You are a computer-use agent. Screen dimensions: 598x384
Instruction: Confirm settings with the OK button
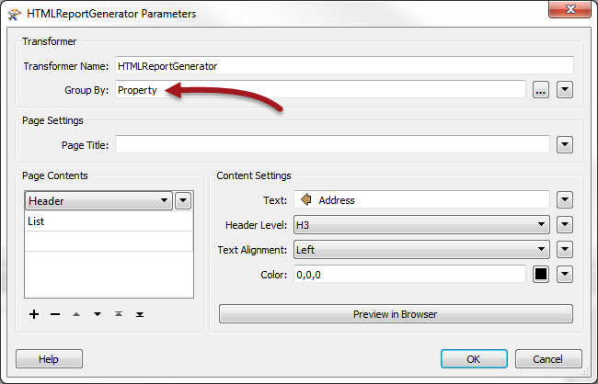pyautogui.click(x=474, y=359)
